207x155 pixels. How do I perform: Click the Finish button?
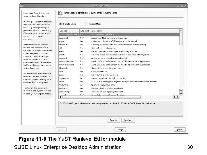coord(179,129)
